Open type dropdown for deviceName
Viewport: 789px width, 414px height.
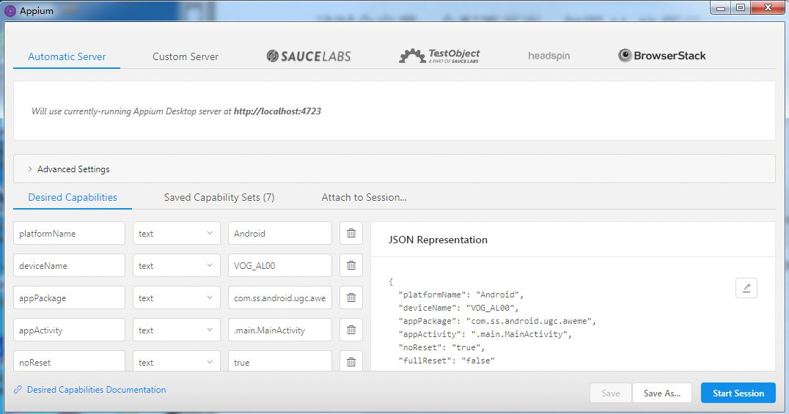coord(177,265)
